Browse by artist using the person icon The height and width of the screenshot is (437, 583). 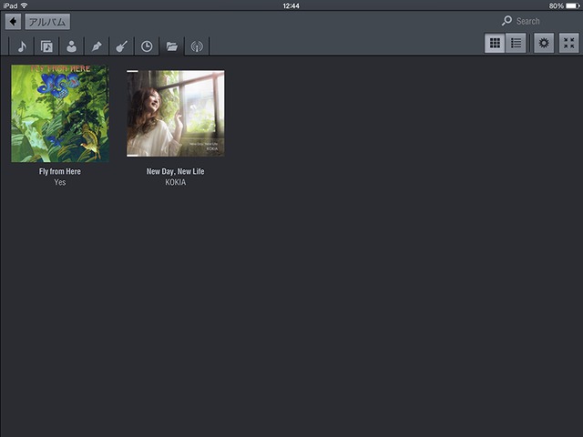pos(71,46)
